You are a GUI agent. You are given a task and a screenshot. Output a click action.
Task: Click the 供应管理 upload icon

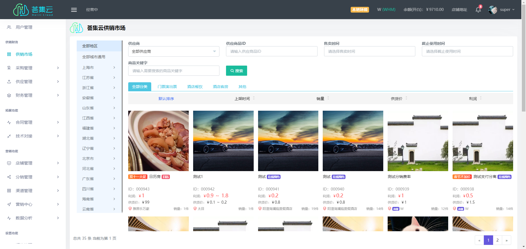[x=9, y=82]
